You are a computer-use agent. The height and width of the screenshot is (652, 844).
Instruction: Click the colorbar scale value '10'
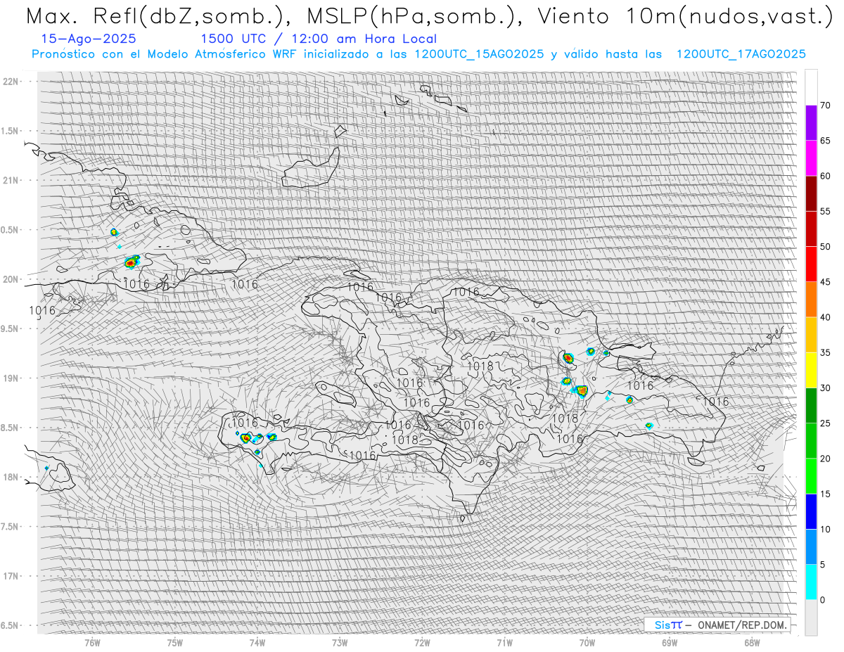pos(825,529)
